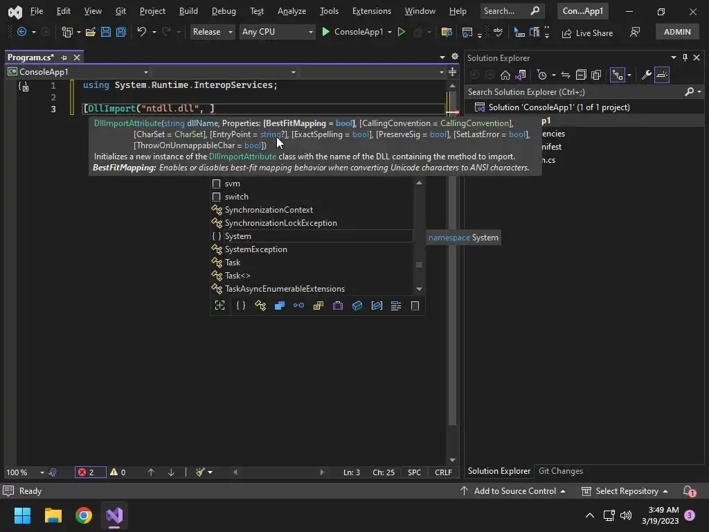The height and width of the screenshot is (532, 709).
Task: Open the undo history dropdown arrow
Action: [x=154, y=32]
